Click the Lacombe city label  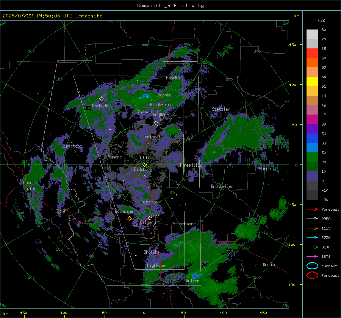163,95
